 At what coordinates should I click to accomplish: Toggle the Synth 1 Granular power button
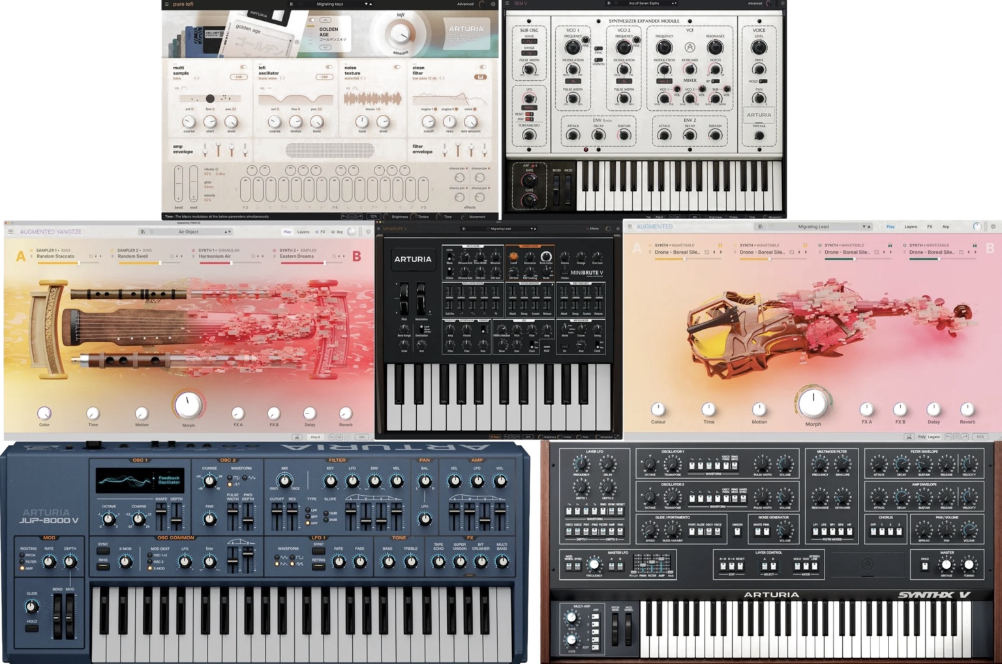coord(194,250)
